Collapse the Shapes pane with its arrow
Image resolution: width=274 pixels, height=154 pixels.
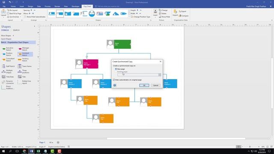click(34, 27)
